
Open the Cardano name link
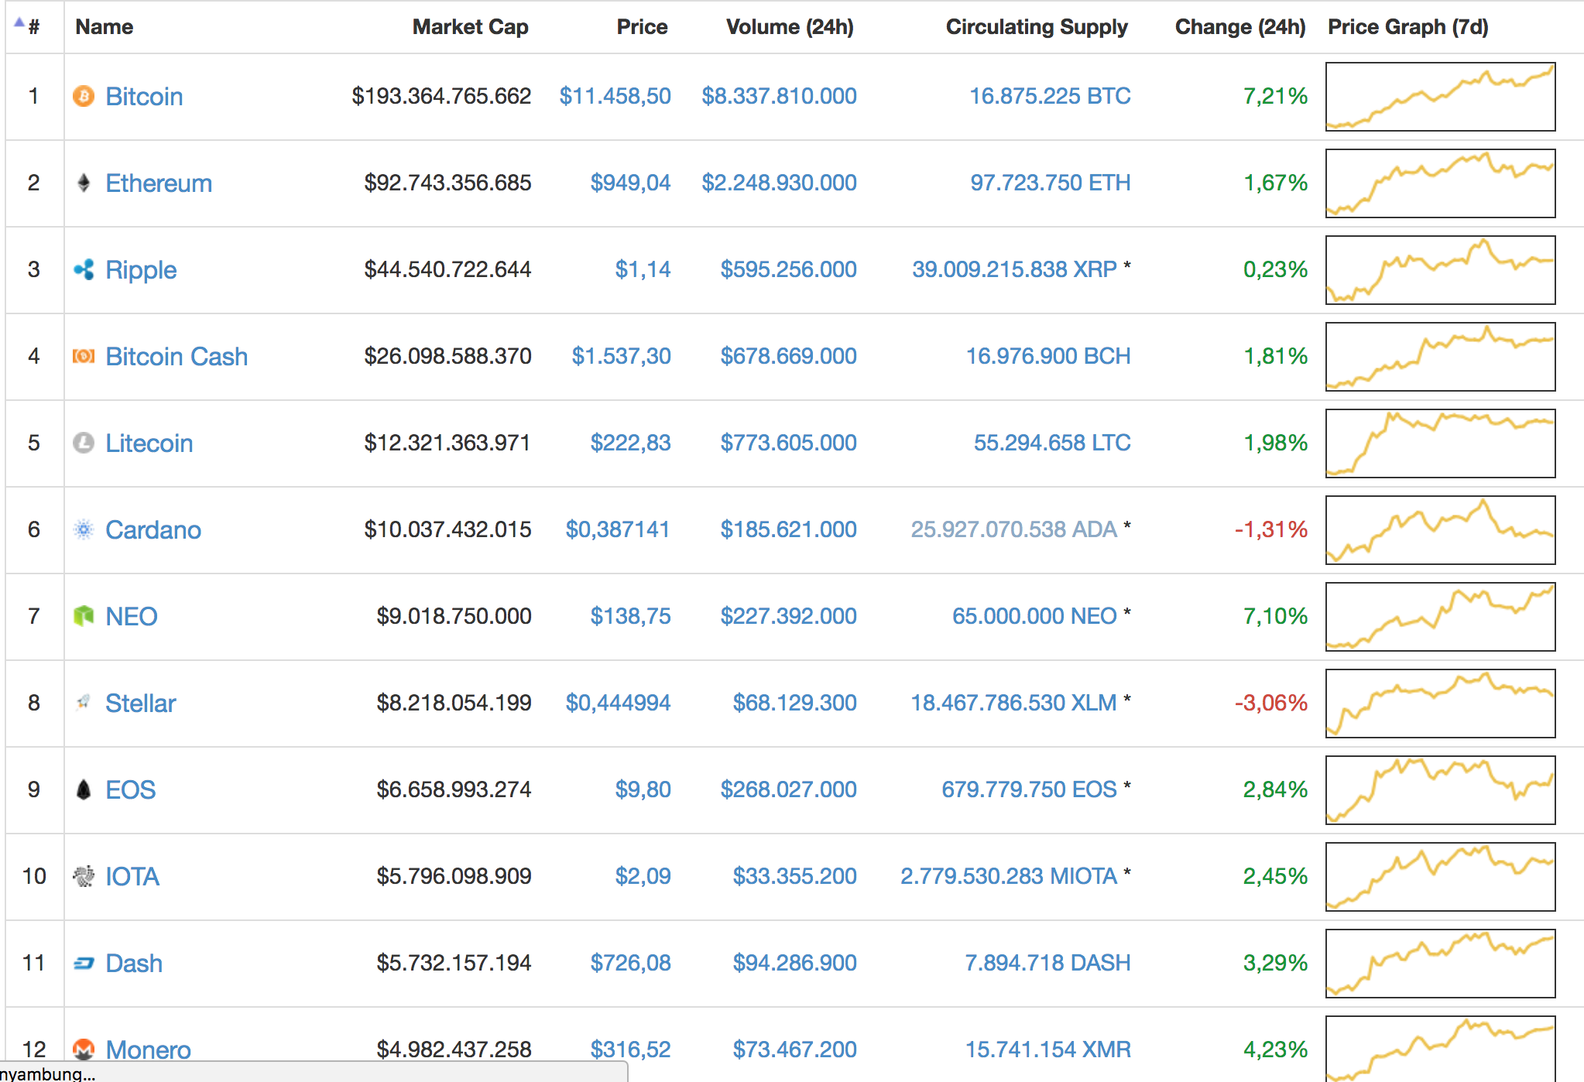coord(153,530)
